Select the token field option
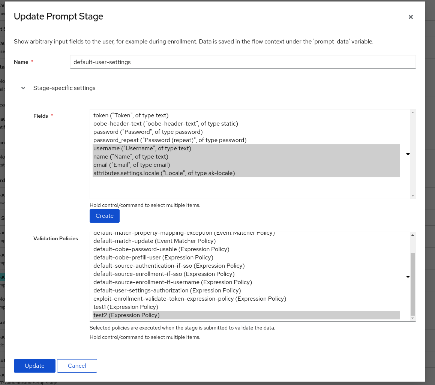The image size is (435, 385). point(131,115)
